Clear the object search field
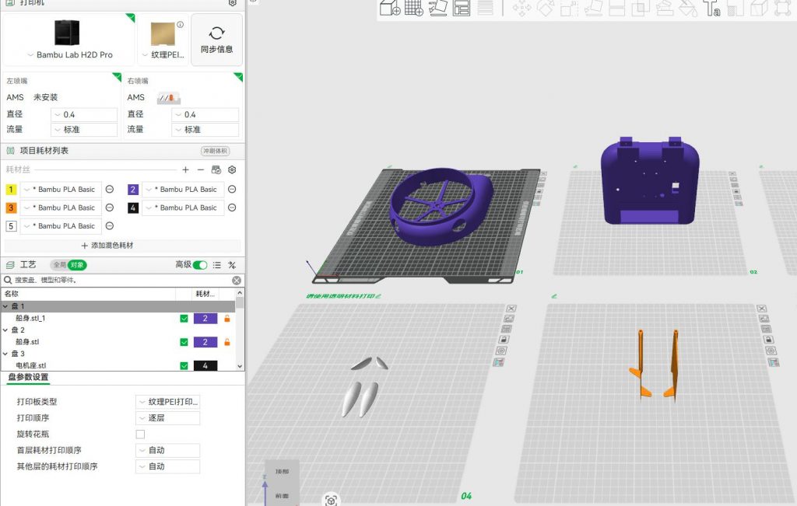Image resolution: width=797 pixels, height=506 pixels. pos(237,280)
